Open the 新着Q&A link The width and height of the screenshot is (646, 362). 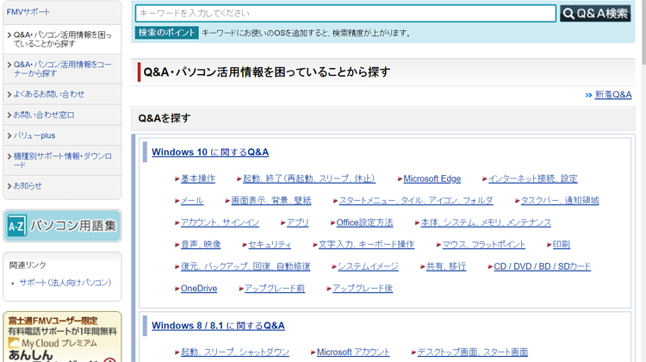pyautogui.click(x=612, y=95)
